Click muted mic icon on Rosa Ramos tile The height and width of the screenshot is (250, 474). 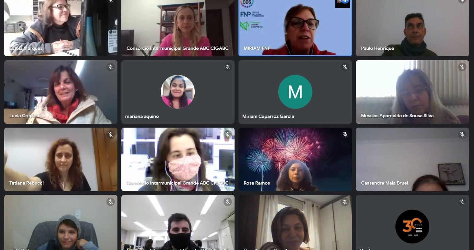[x=345, y=134]
